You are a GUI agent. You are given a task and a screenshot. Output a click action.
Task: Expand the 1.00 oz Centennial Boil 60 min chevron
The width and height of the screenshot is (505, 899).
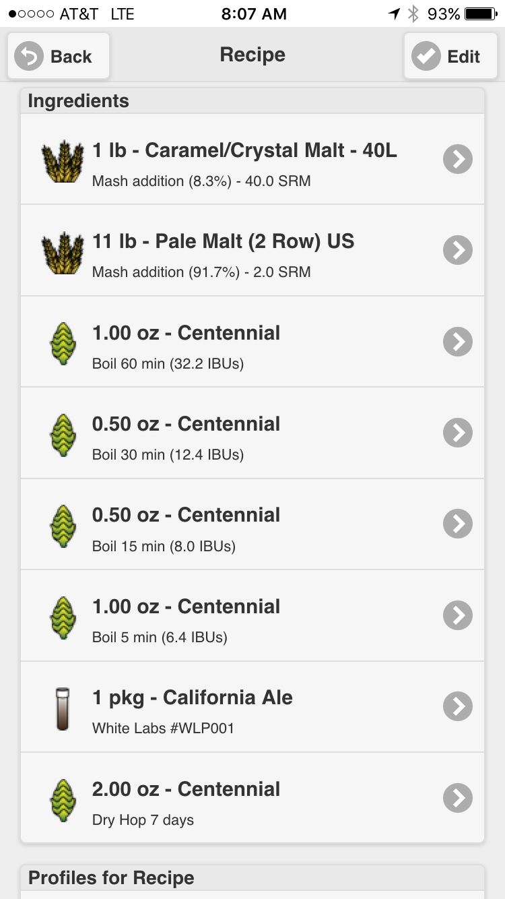click(458, 342)
